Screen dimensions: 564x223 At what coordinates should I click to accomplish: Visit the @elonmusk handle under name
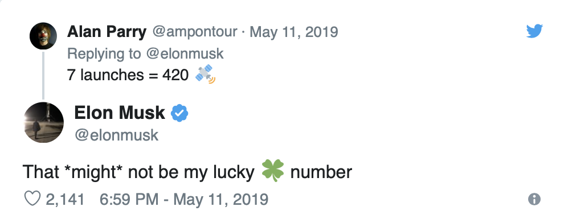pyautogui.click(x=116, y=135)
